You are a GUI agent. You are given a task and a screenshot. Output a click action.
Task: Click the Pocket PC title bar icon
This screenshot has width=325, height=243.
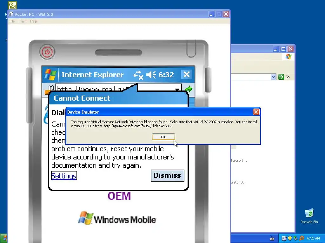coord(11,14)
